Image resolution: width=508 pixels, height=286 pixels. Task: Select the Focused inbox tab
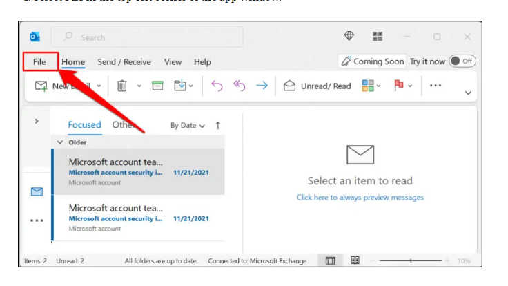point(85,125)
